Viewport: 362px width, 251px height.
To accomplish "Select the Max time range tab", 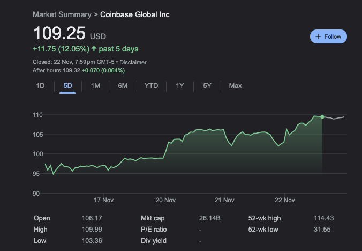I will [235, 86].
